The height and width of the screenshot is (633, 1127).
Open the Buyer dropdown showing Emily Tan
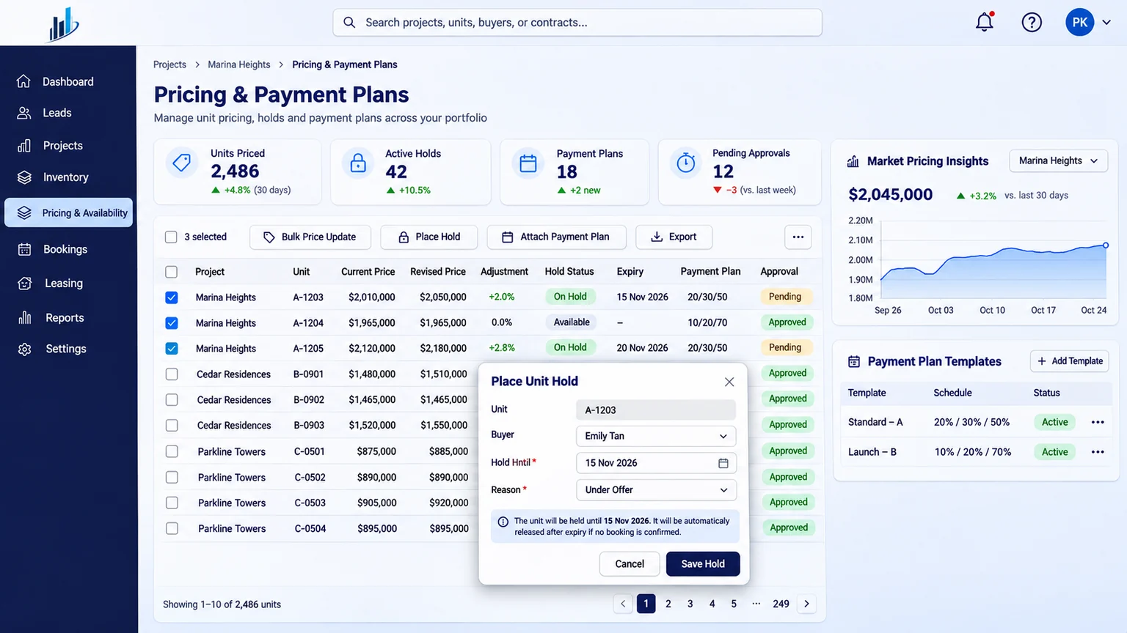click(x=656, y=436)
